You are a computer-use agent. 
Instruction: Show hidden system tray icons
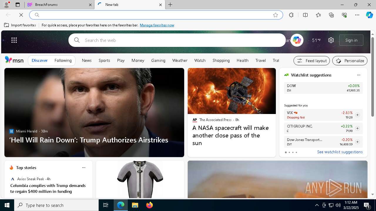317,205
